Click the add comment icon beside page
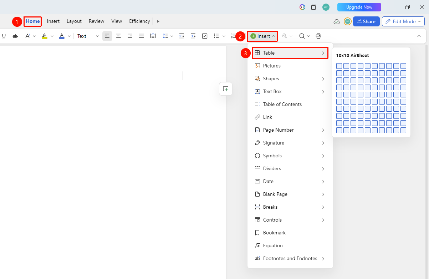 tap(226, 89)
